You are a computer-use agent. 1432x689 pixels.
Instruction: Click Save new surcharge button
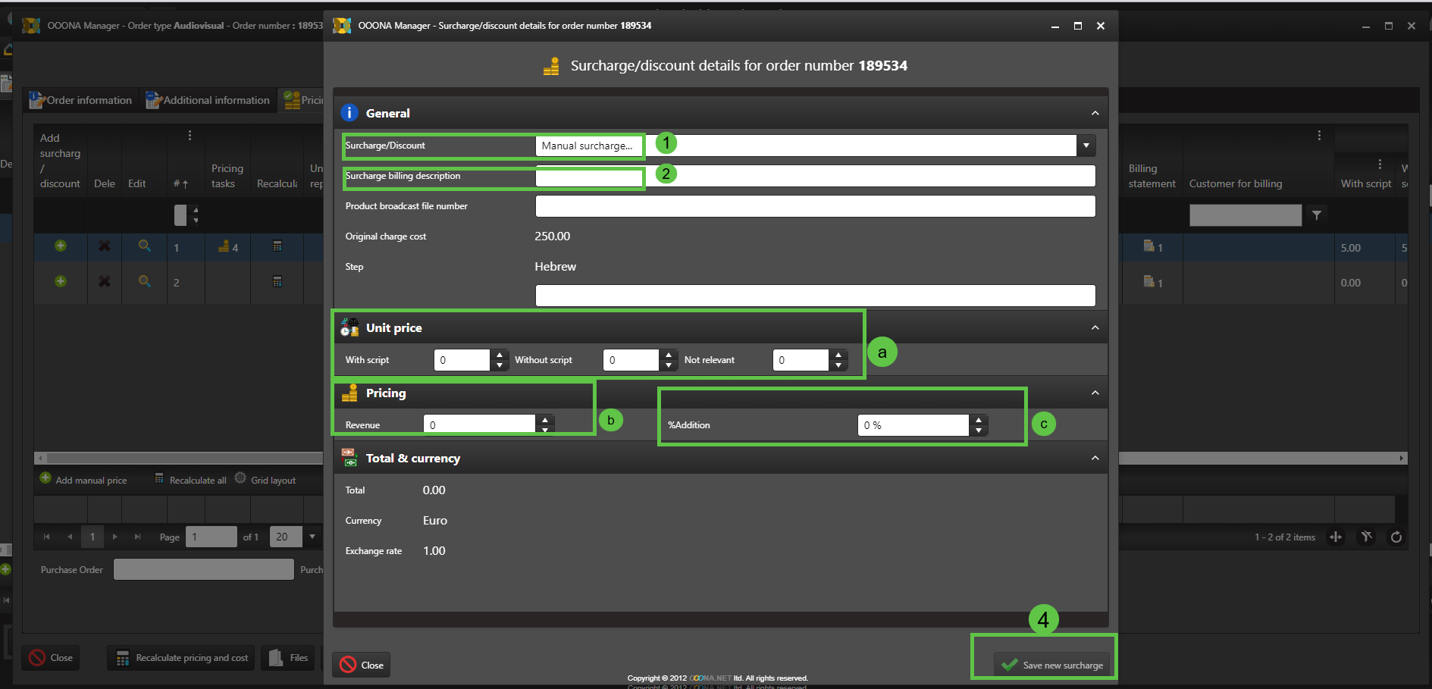(1052, 665)
